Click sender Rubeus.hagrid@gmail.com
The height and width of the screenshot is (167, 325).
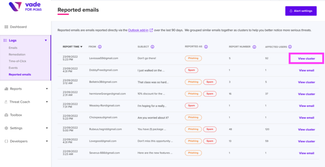click(x=105, y=129)
